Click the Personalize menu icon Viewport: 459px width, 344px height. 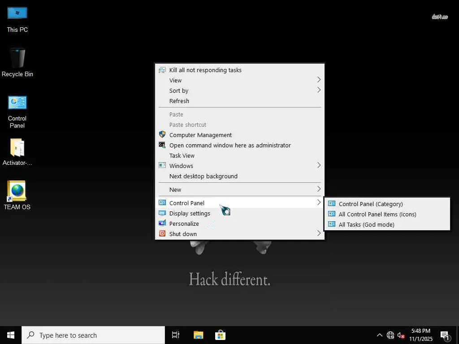162,223
